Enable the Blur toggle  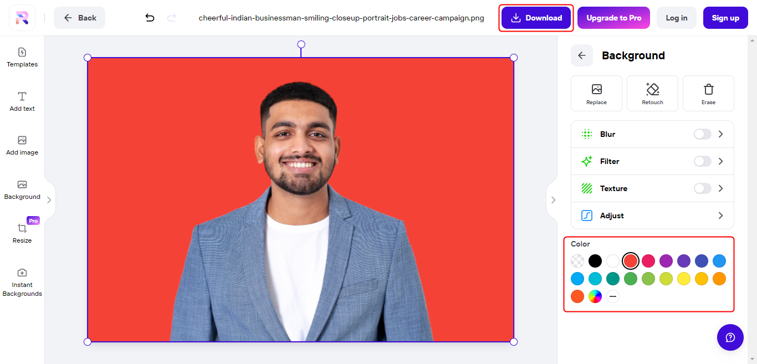pyautogui.click(x=702, y=134)
